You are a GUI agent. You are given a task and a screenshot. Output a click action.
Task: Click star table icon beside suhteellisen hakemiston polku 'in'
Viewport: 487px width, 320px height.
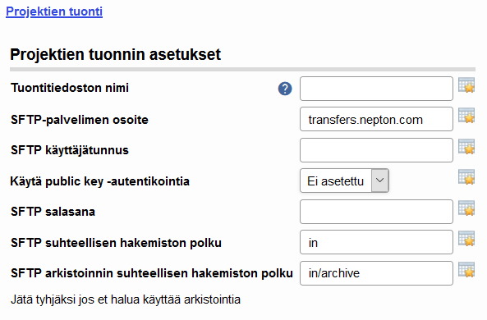466,239
